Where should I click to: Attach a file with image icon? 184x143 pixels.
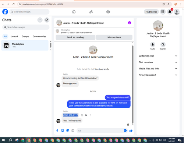63,130
